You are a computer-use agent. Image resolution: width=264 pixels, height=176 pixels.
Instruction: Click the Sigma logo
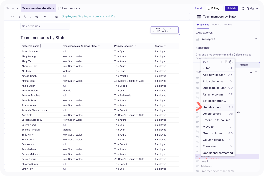252,8
